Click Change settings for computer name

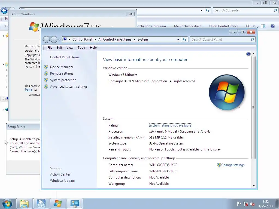[x=233, y=165]
